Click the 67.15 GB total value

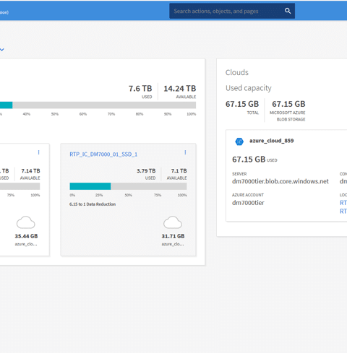(242, 104)
